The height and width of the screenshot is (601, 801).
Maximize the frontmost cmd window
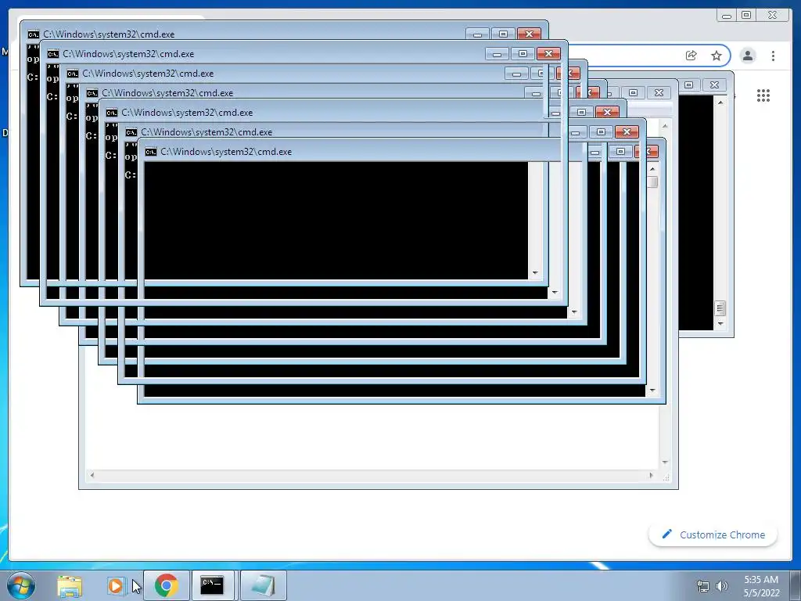pos(620,151)
